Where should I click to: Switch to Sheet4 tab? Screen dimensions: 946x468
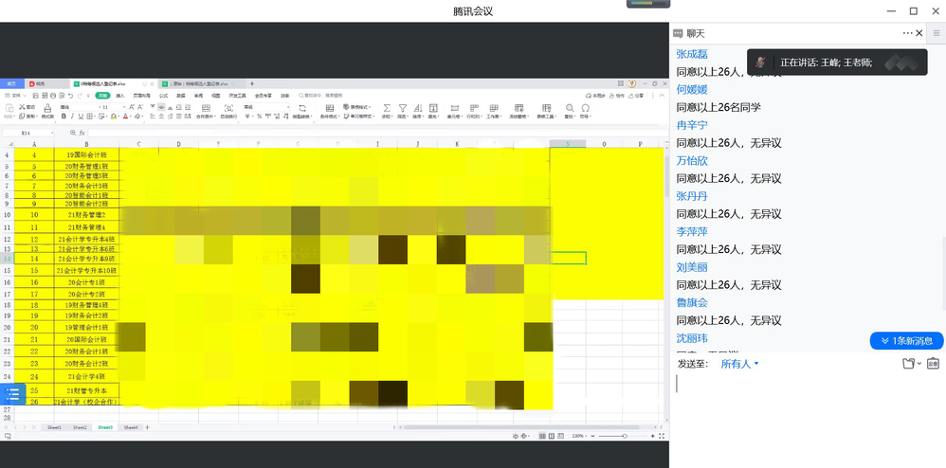pos(130,427)
